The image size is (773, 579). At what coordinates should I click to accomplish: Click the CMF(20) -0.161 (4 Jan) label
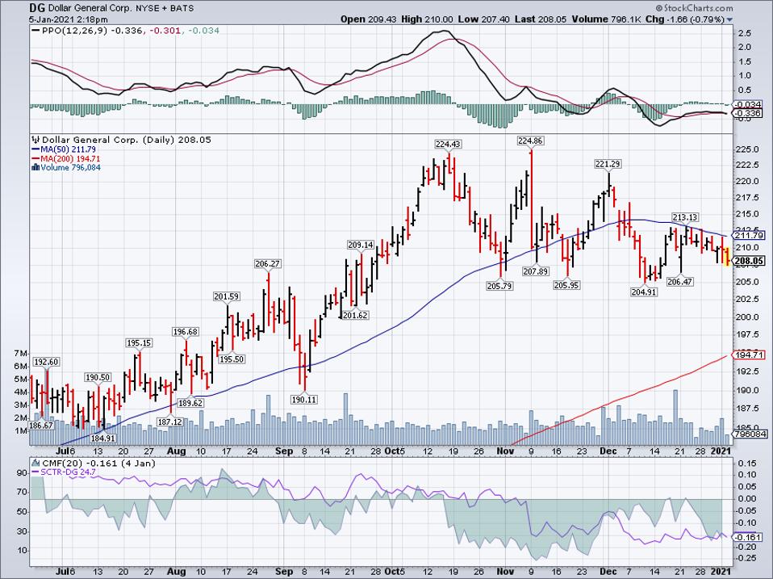point(98,463)
